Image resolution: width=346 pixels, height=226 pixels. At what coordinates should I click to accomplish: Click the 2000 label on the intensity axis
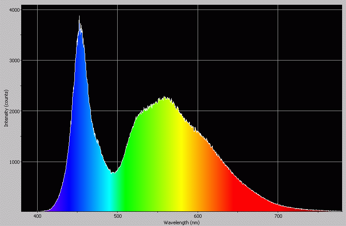click(15, 111)
